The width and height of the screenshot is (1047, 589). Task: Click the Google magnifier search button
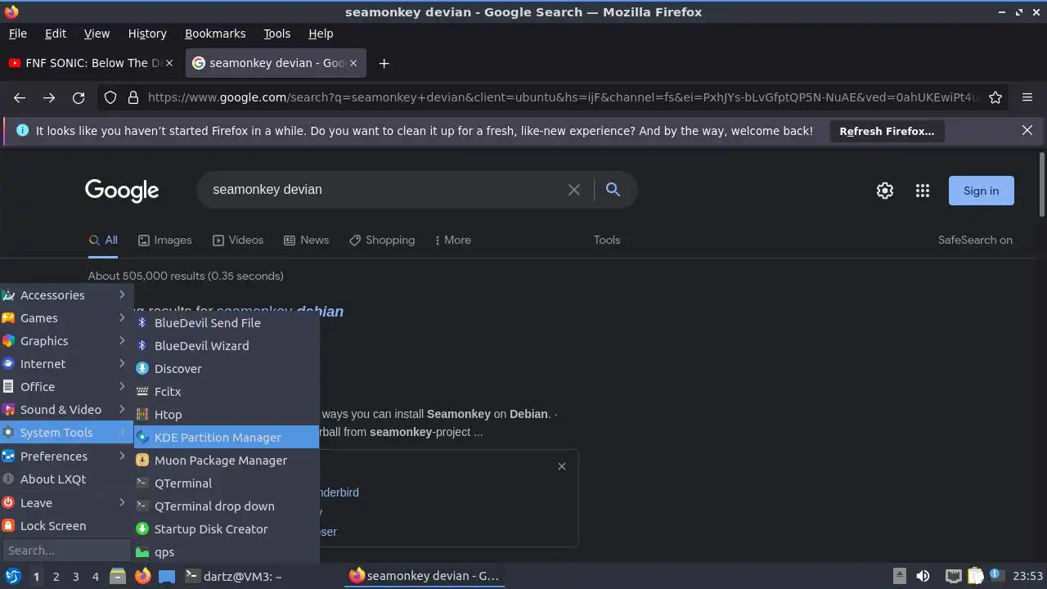coord(613,190)
